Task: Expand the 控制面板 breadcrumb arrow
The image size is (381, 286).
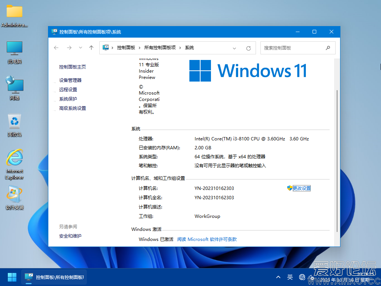Action: pos(139,48)
